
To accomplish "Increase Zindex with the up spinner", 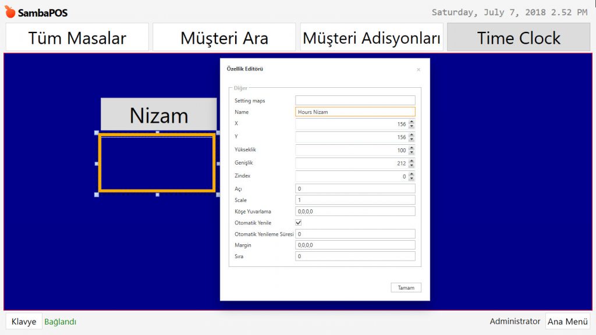I will click(x=411, y=174).
